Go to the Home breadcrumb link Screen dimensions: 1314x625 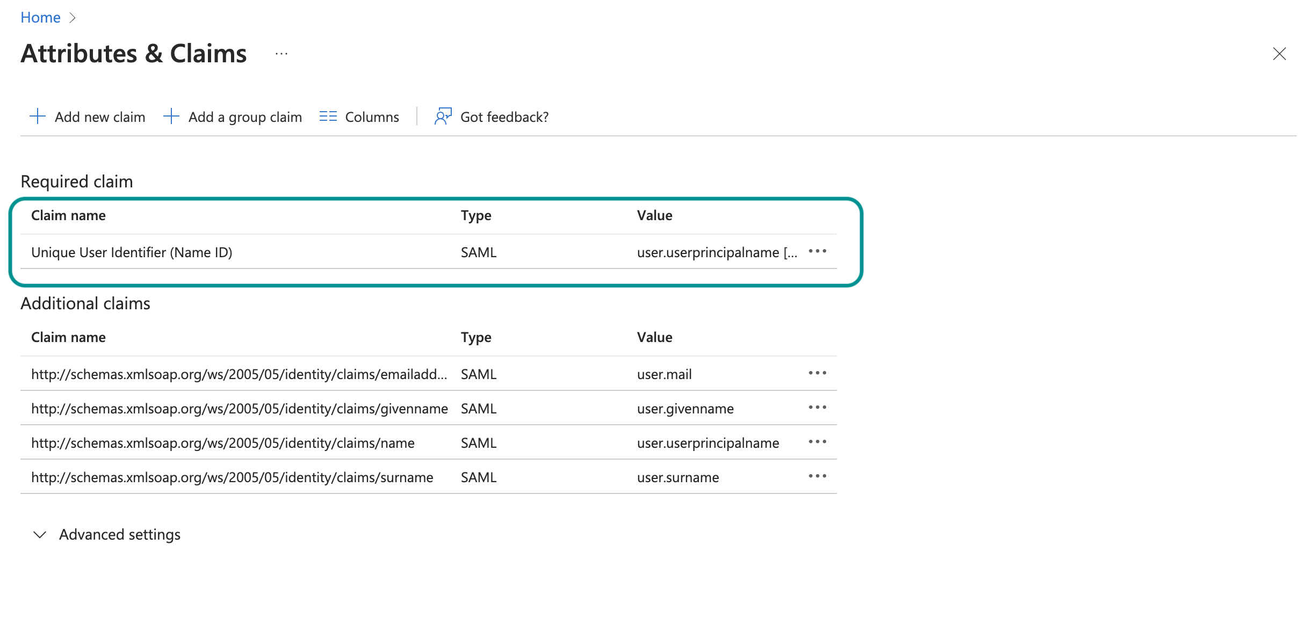pos(40,18)
